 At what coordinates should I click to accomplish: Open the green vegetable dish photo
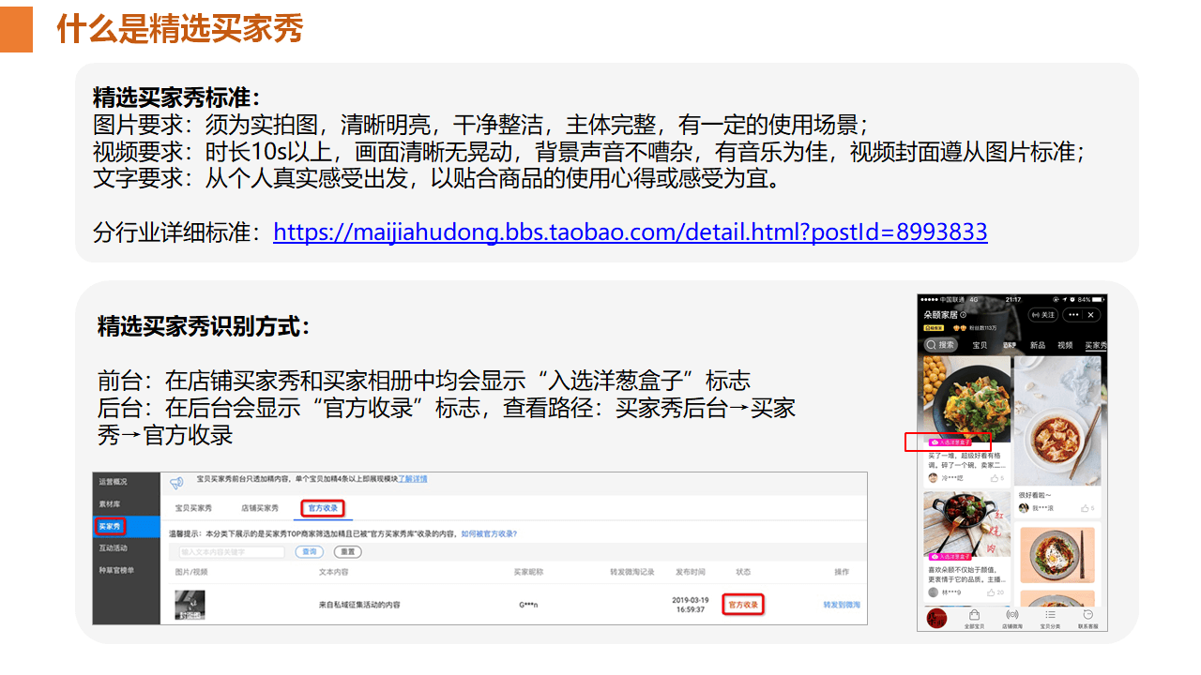(966, 398)
